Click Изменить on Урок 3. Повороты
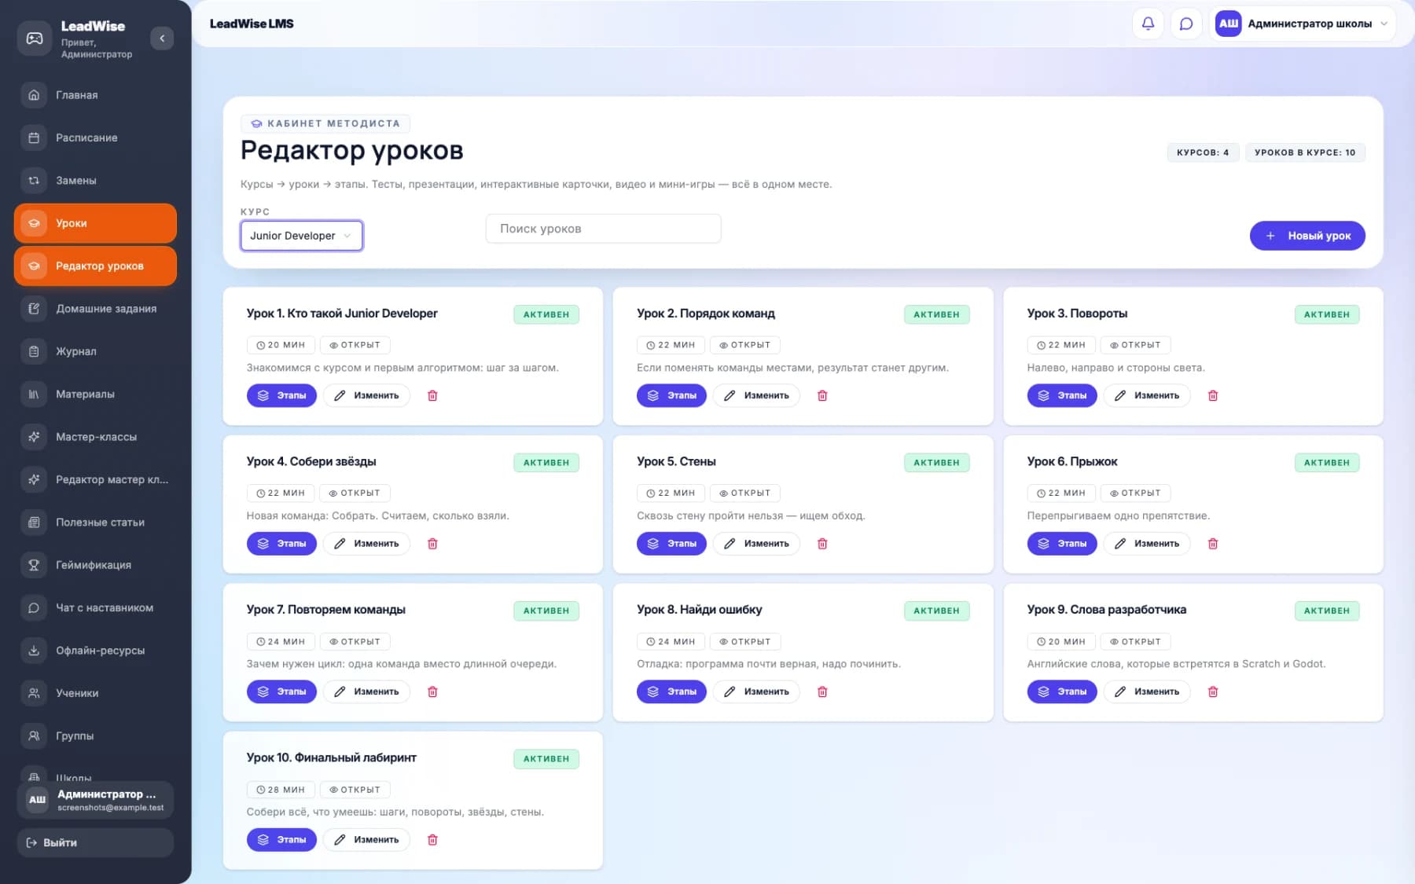 (1147, 395)
